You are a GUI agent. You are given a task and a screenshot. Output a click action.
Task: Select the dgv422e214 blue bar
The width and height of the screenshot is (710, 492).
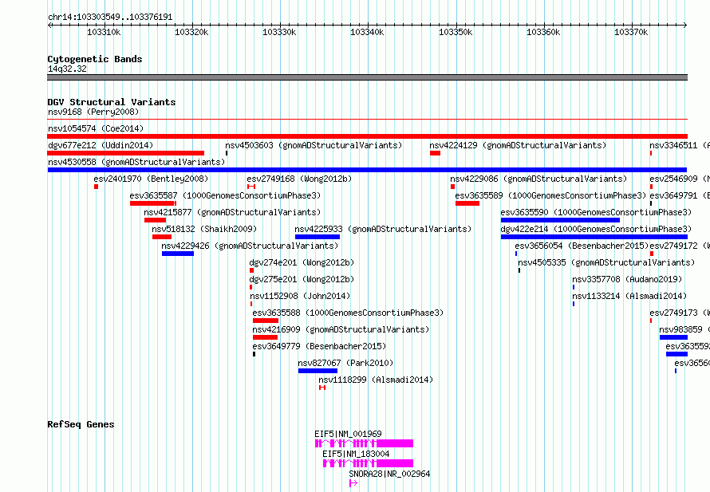[x=594, y=237]
